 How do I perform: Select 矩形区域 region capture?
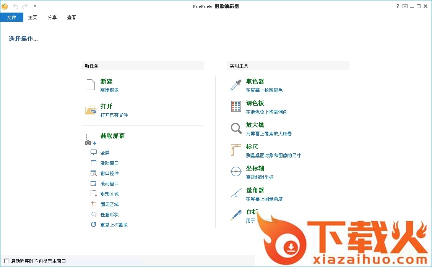click(109, 194)
